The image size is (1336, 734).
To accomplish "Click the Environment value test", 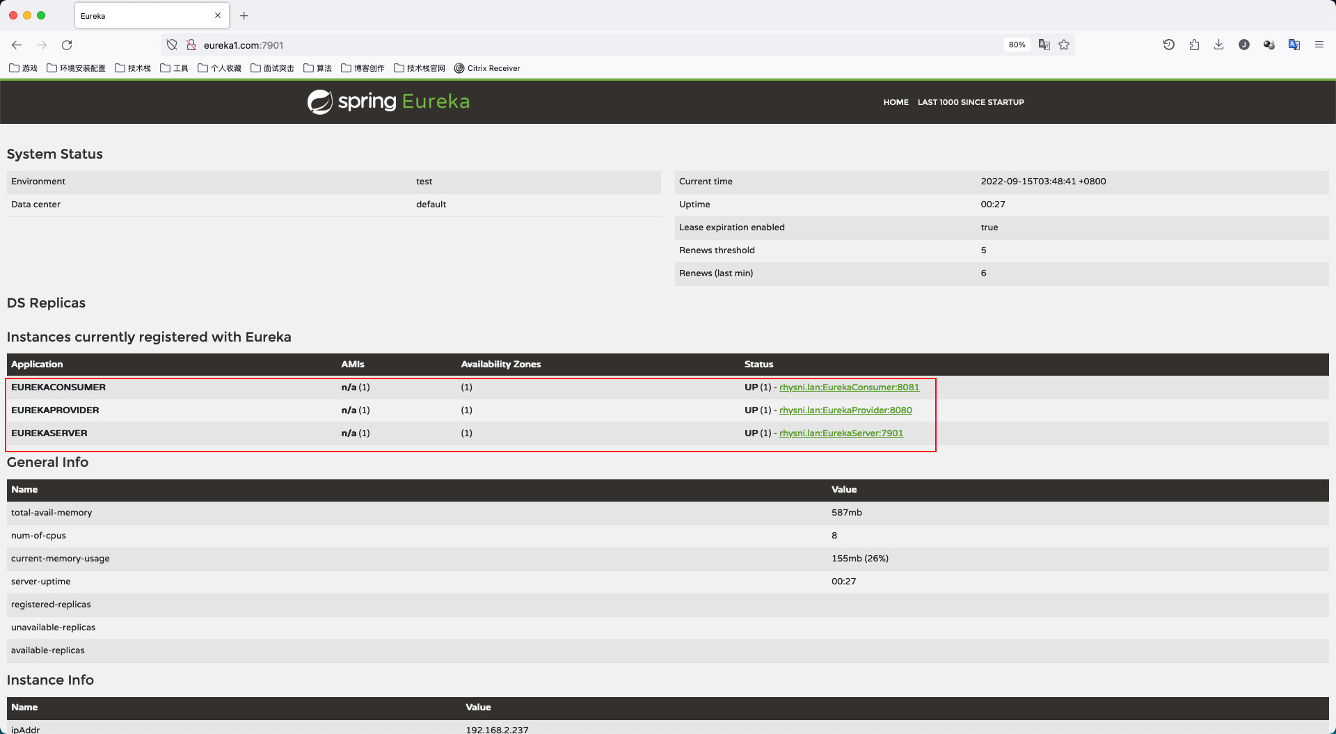I will tap(424, 182).
